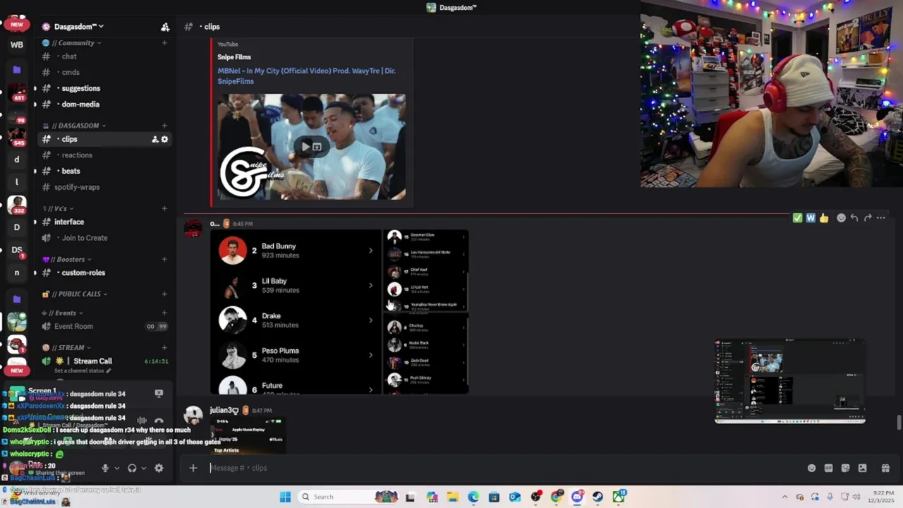Click forward arrow on hovered message
This screenshot has width=903, height=508.
coord(868,218)
